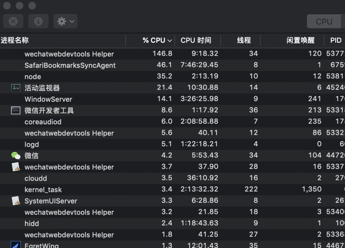This screenshot has height=248, width=345.
Task: Click the force quit process toolbar button
Action: coord(13,21)
